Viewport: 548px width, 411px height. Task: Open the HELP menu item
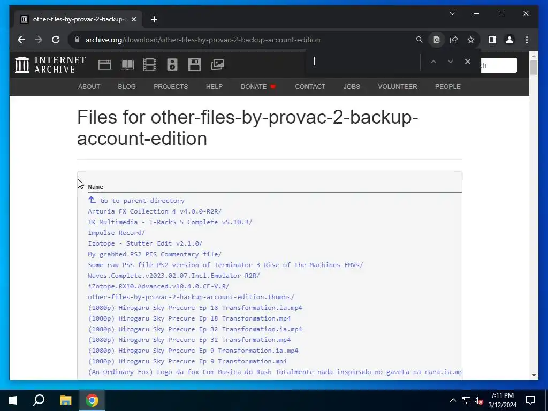pos(214,87)
